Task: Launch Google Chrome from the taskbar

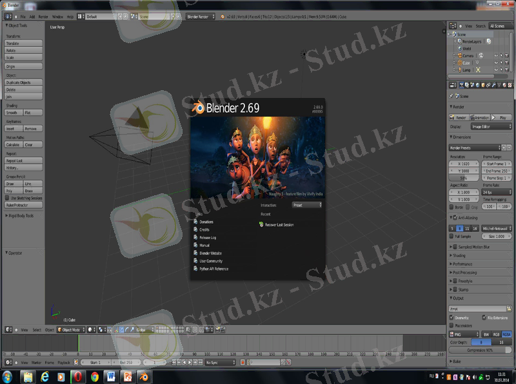Action: (94, 376)
